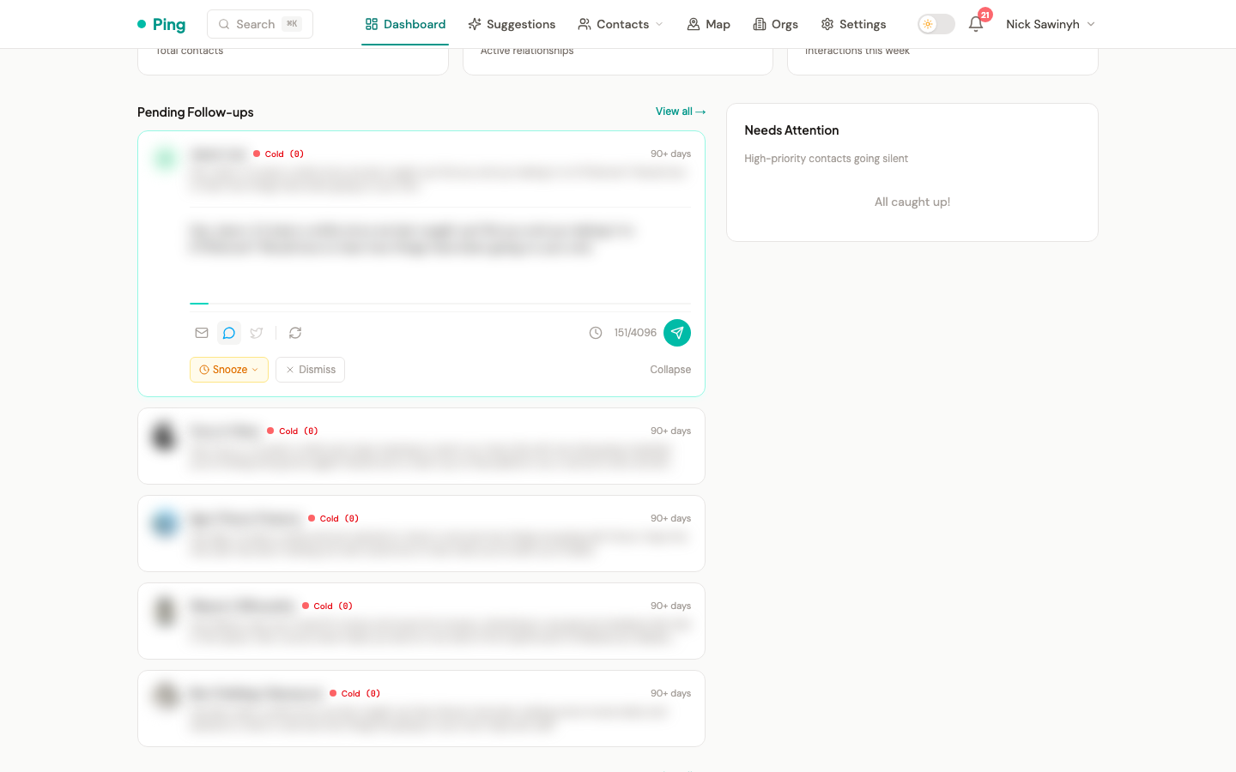This screenshot has width=1236, height=772.
Task: Go to the Suggestions tab
Action: tap(512, 24)
